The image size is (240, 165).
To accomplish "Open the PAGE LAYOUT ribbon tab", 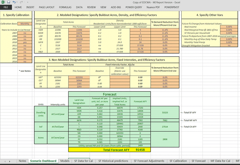I will point(46,7).
